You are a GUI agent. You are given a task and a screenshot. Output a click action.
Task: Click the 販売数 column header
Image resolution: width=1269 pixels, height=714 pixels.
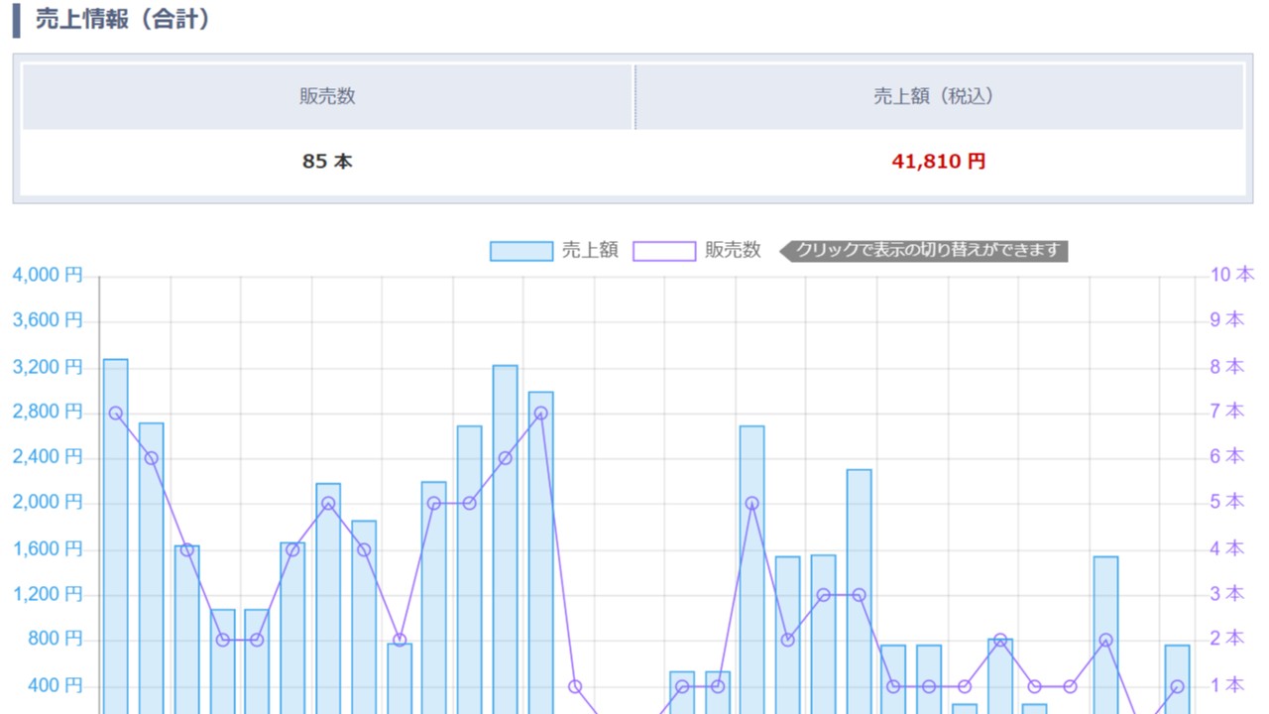click(327, 96)
